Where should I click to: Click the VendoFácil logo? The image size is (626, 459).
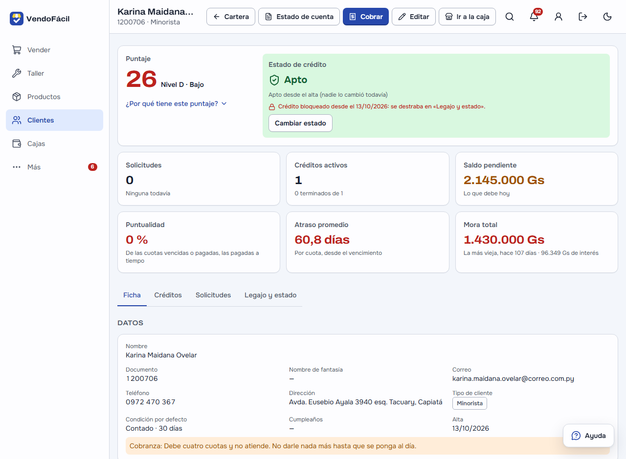coord(40,19)
